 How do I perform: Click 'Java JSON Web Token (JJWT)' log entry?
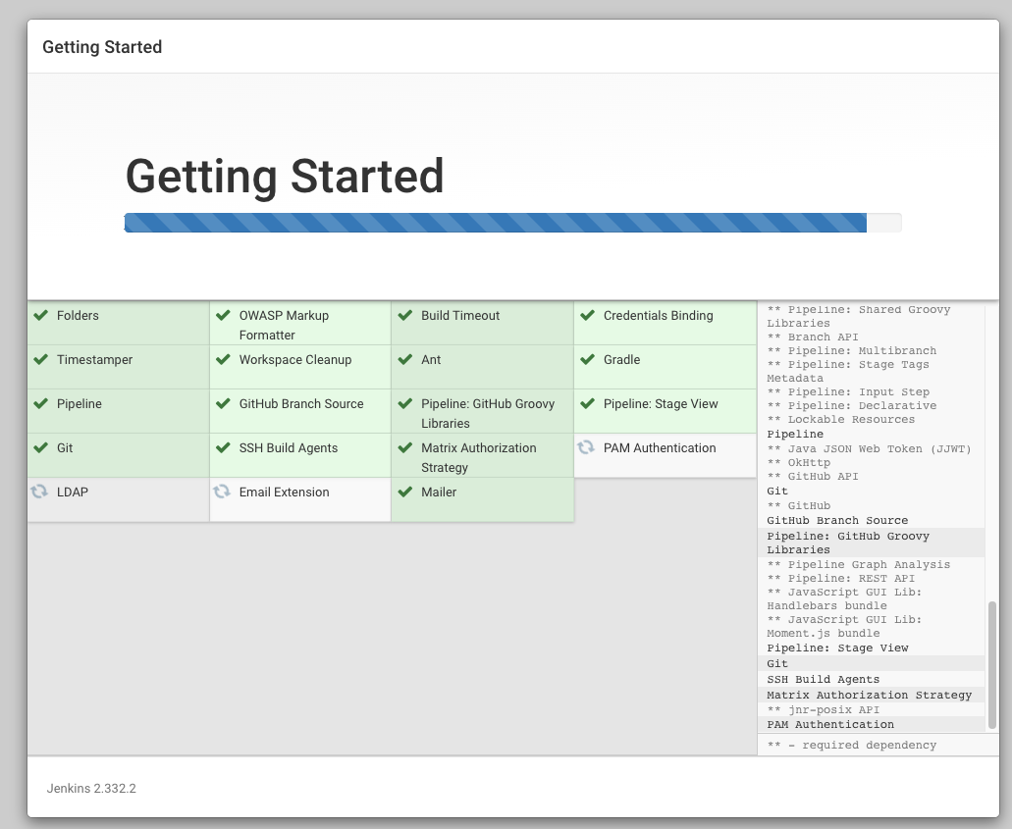pyautogui.click(x=869, y=449)
